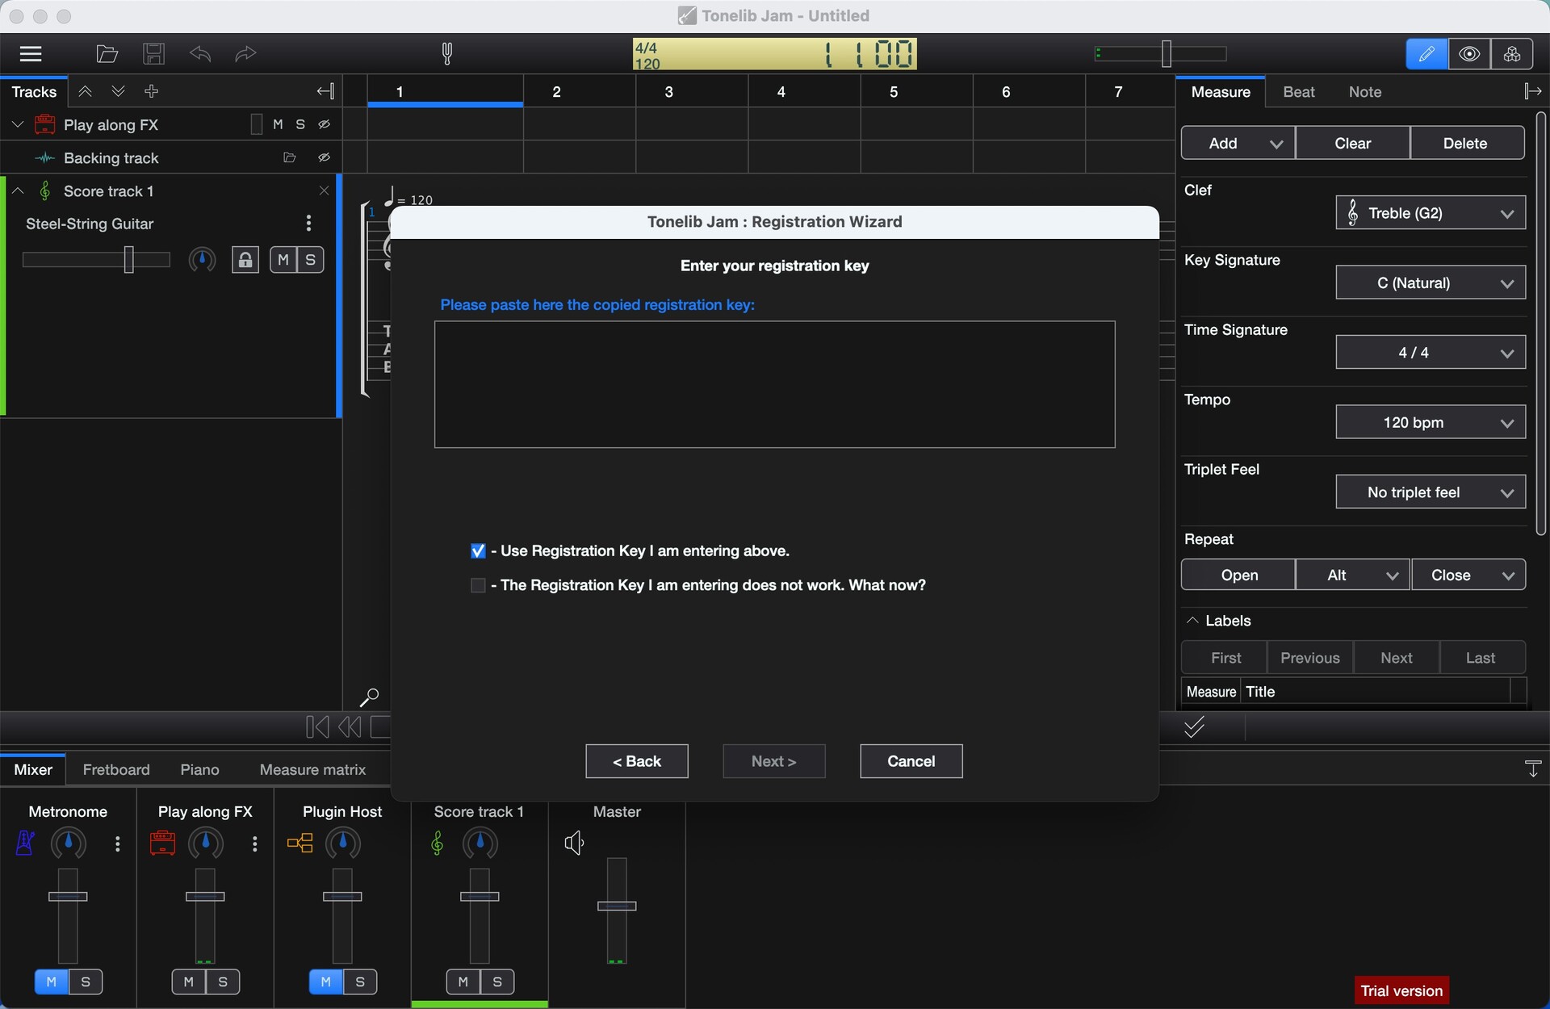1550x1009 pixels.
Task: Click the Play along FX amp icon in mixer
Action: point(162,844)
